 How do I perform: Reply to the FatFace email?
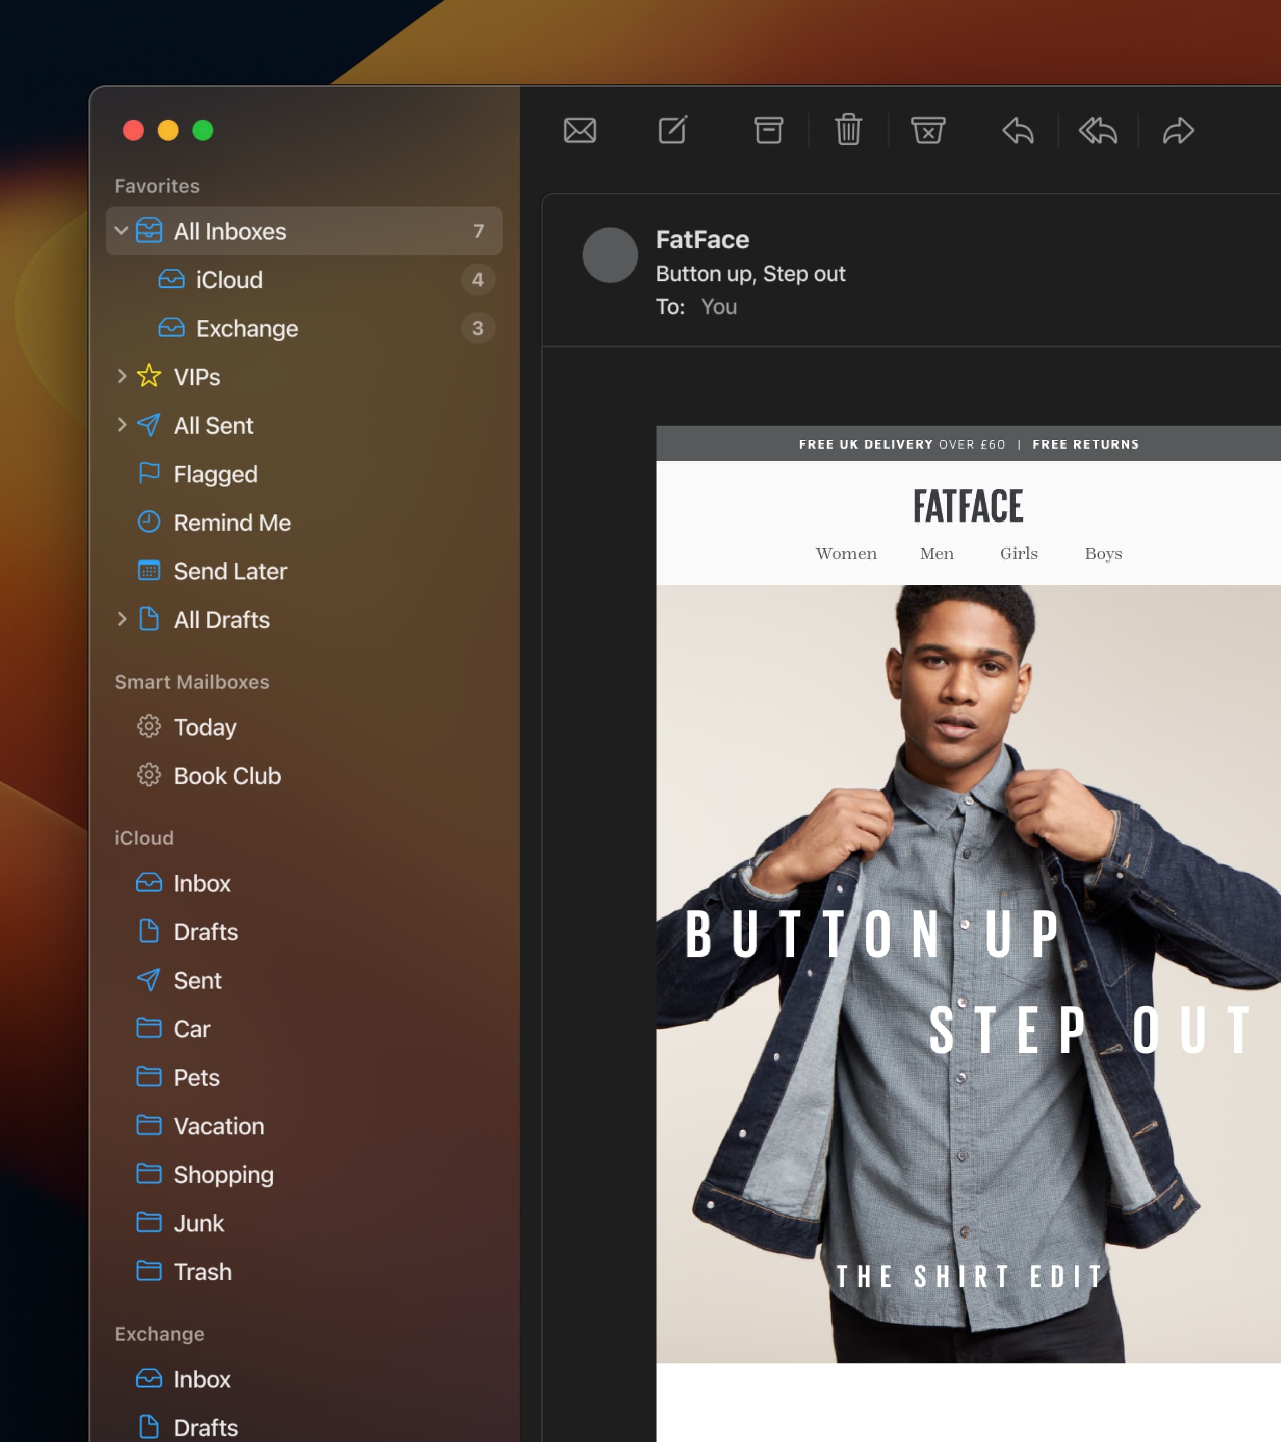click(1018, 131)
